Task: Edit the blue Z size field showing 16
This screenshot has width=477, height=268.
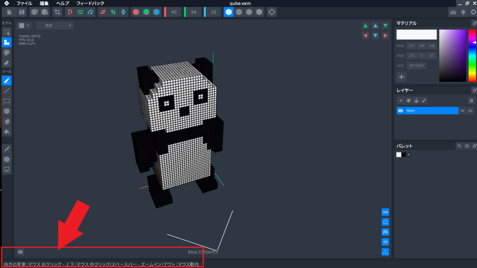Action: click(213, 12)
